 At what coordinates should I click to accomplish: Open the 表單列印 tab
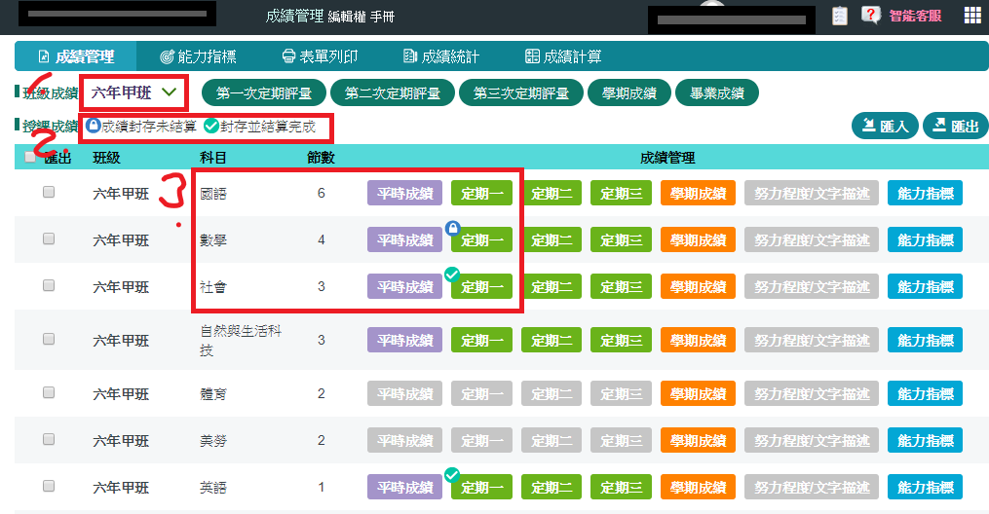[318, 56]
